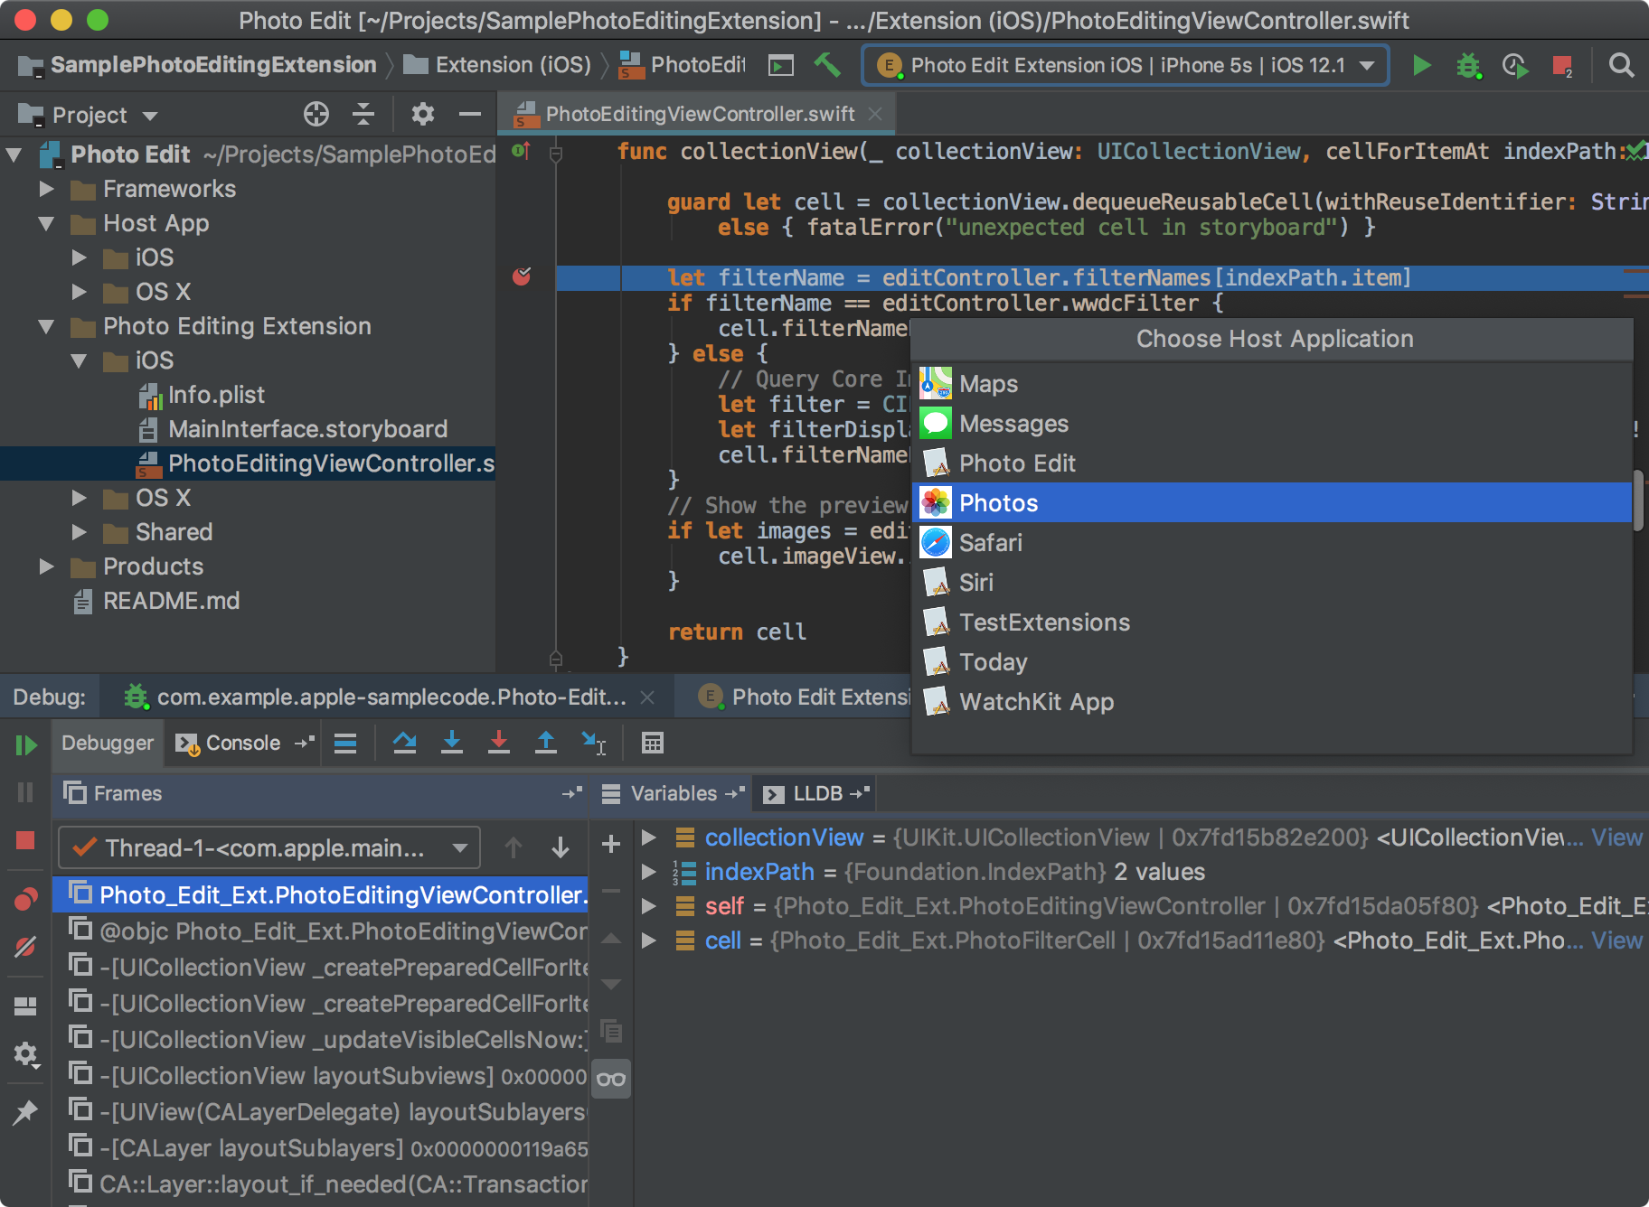
Task: Toggle the glasses watches view icon
Action: pyautogui.click(x=611, y=1079)
